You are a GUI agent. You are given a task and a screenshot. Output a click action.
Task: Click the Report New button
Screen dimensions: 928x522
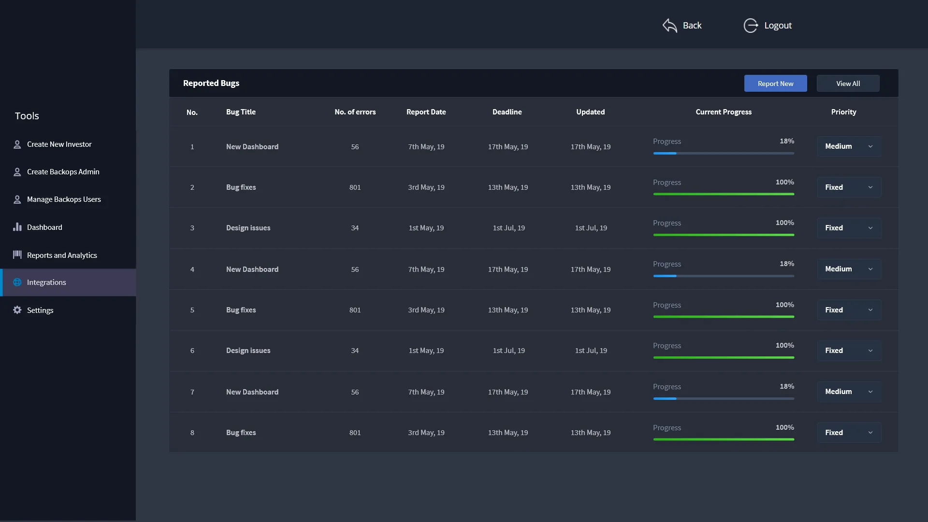pos(775,84)
